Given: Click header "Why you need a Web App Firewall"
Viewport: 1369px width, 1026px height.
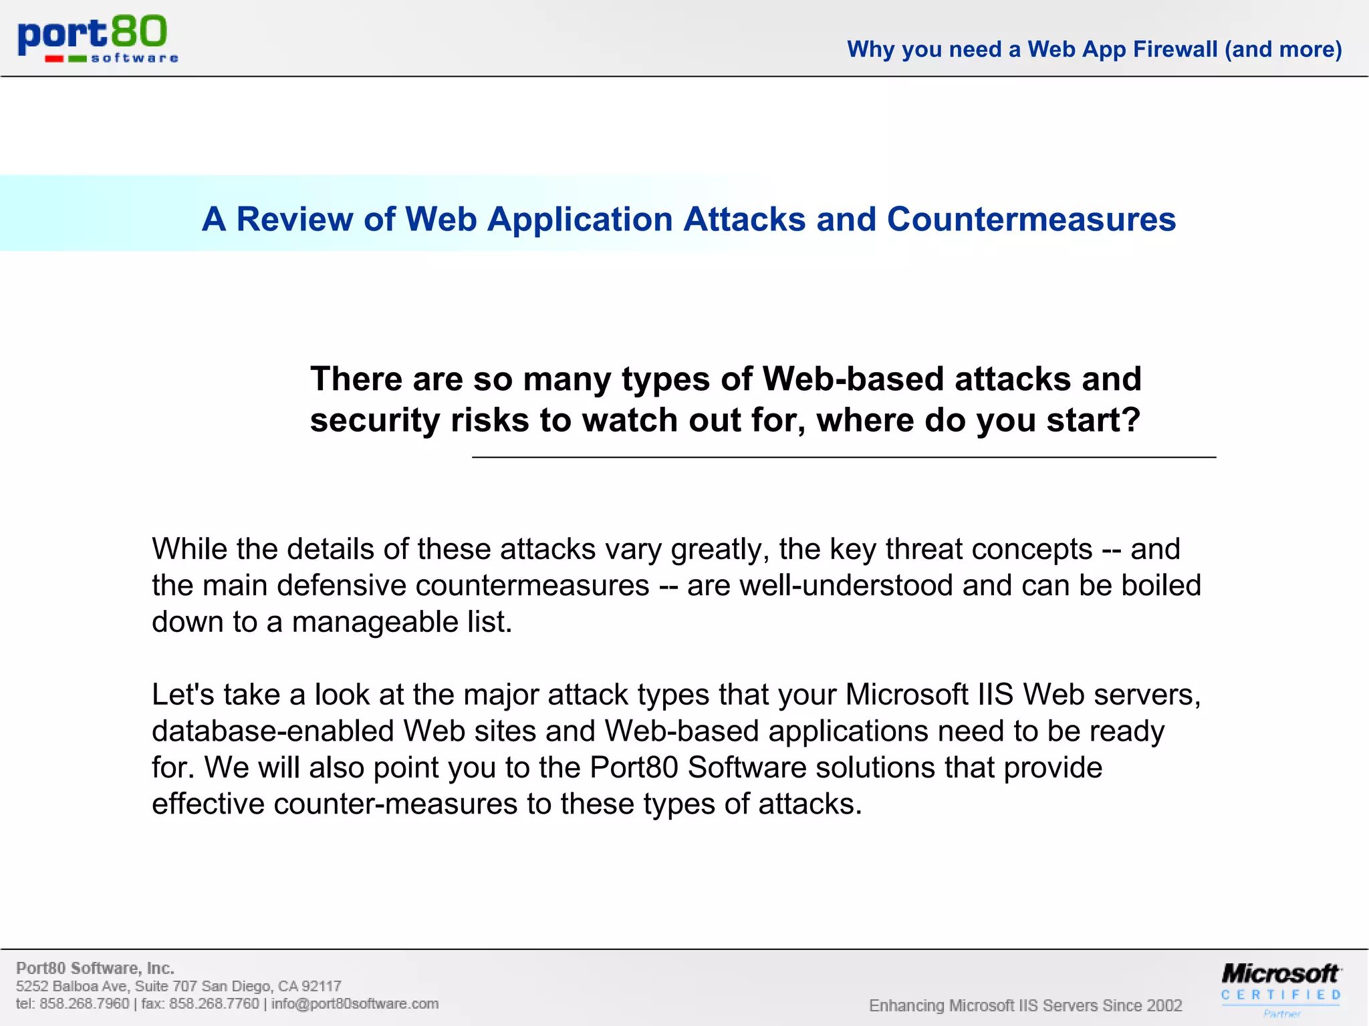Looking at the screenshot, I should click(x=1094, y=49).
